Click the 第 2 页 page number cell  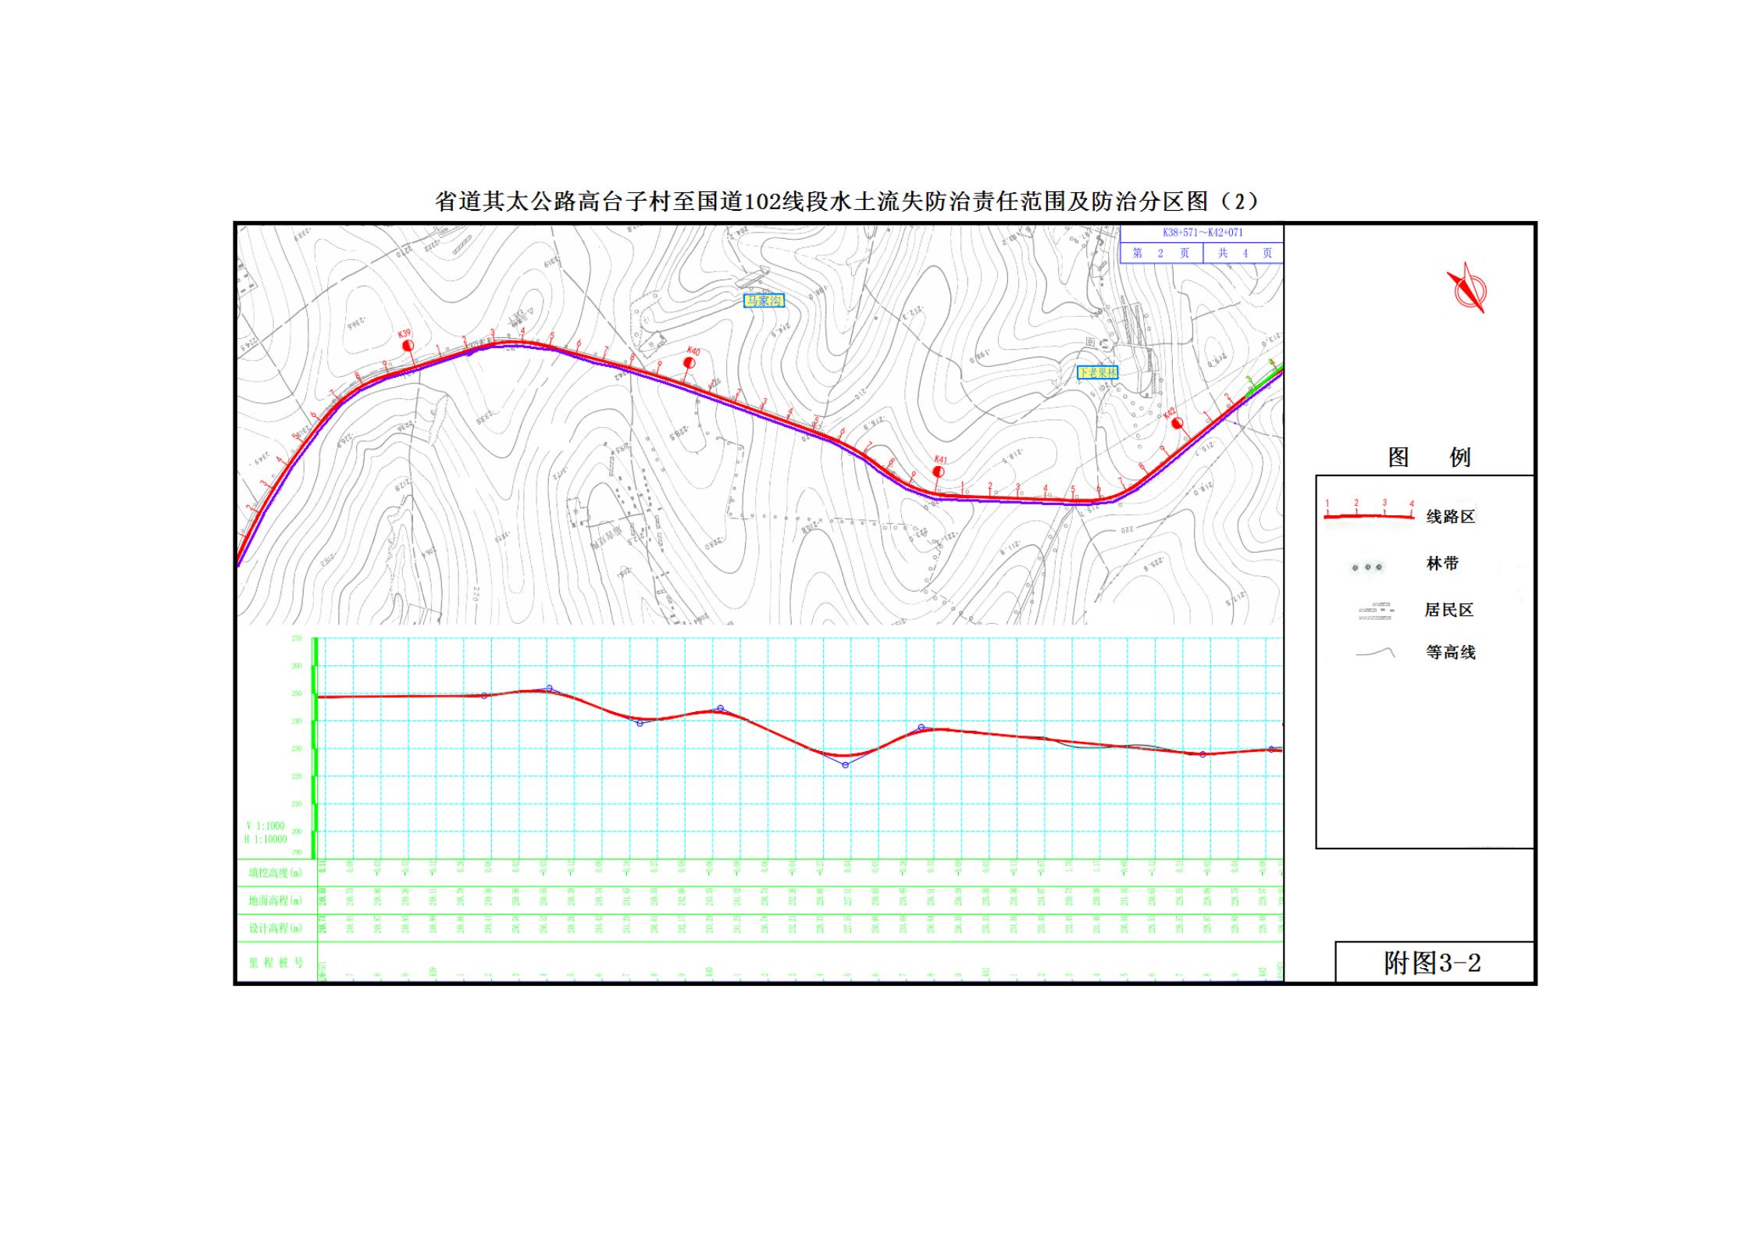1160,253
